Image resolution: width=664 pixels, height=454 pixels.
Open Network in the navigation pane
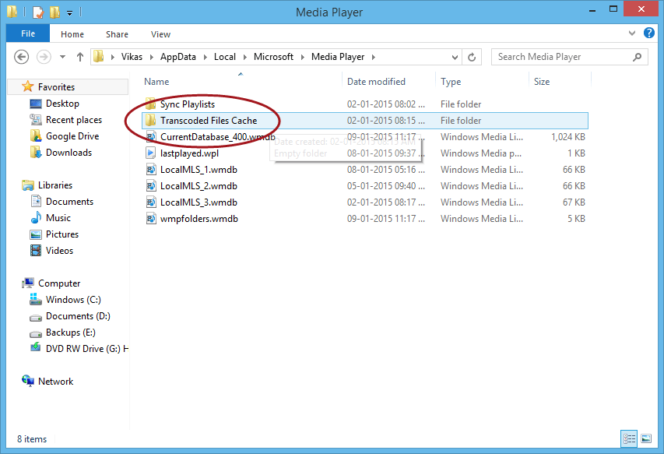tap(55, 382)
